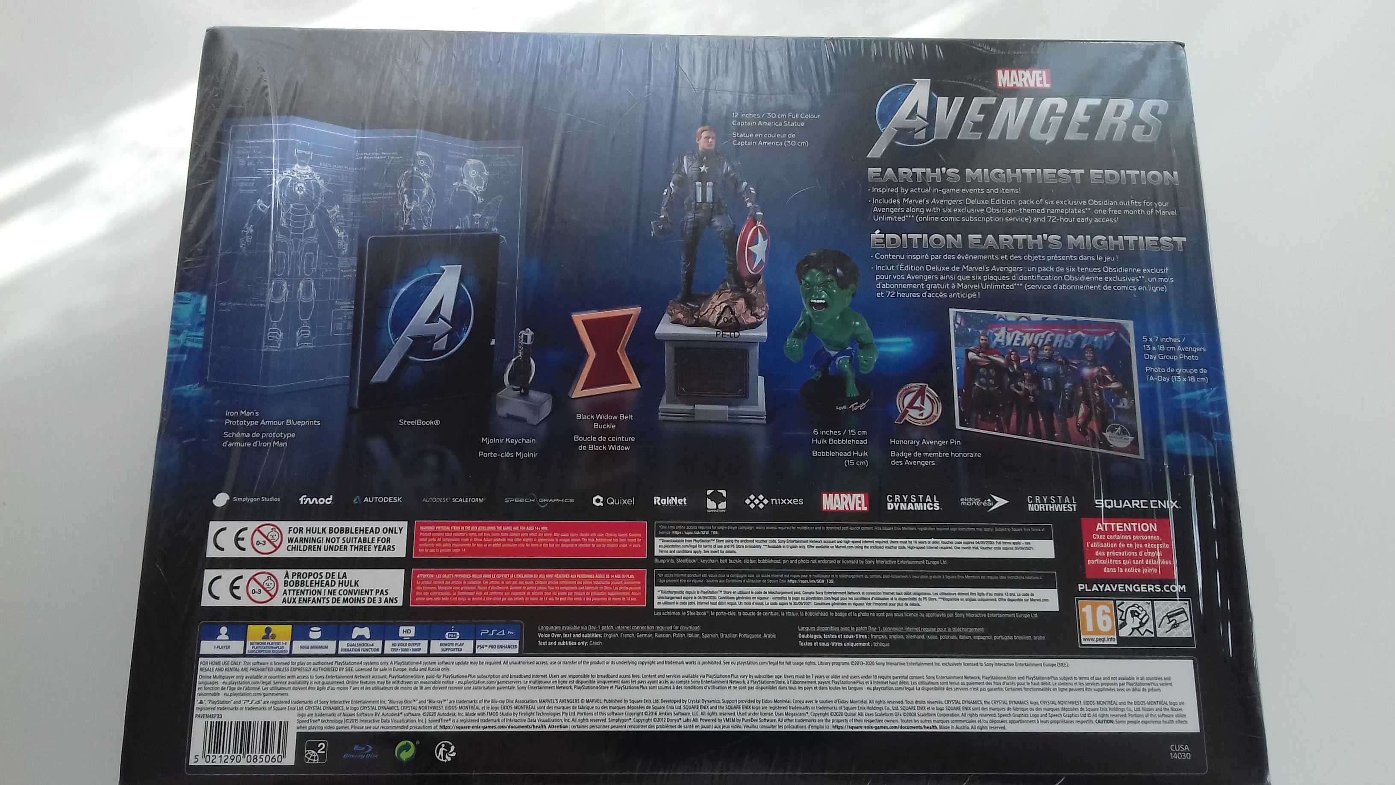Click the Honorary Avenger Pin emblem
The image size is (1395, 785).
(x=919, y=405)
